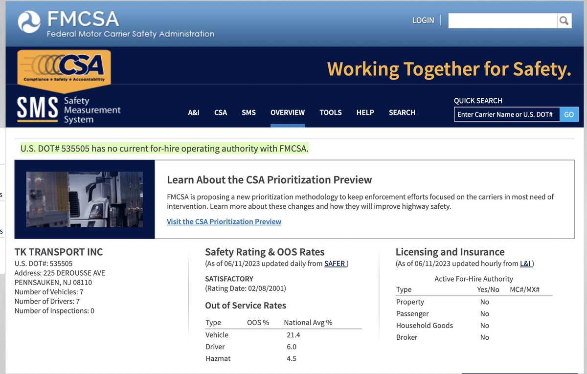Open the SMS menu item
Screen dimensions: 587x374
248,112
